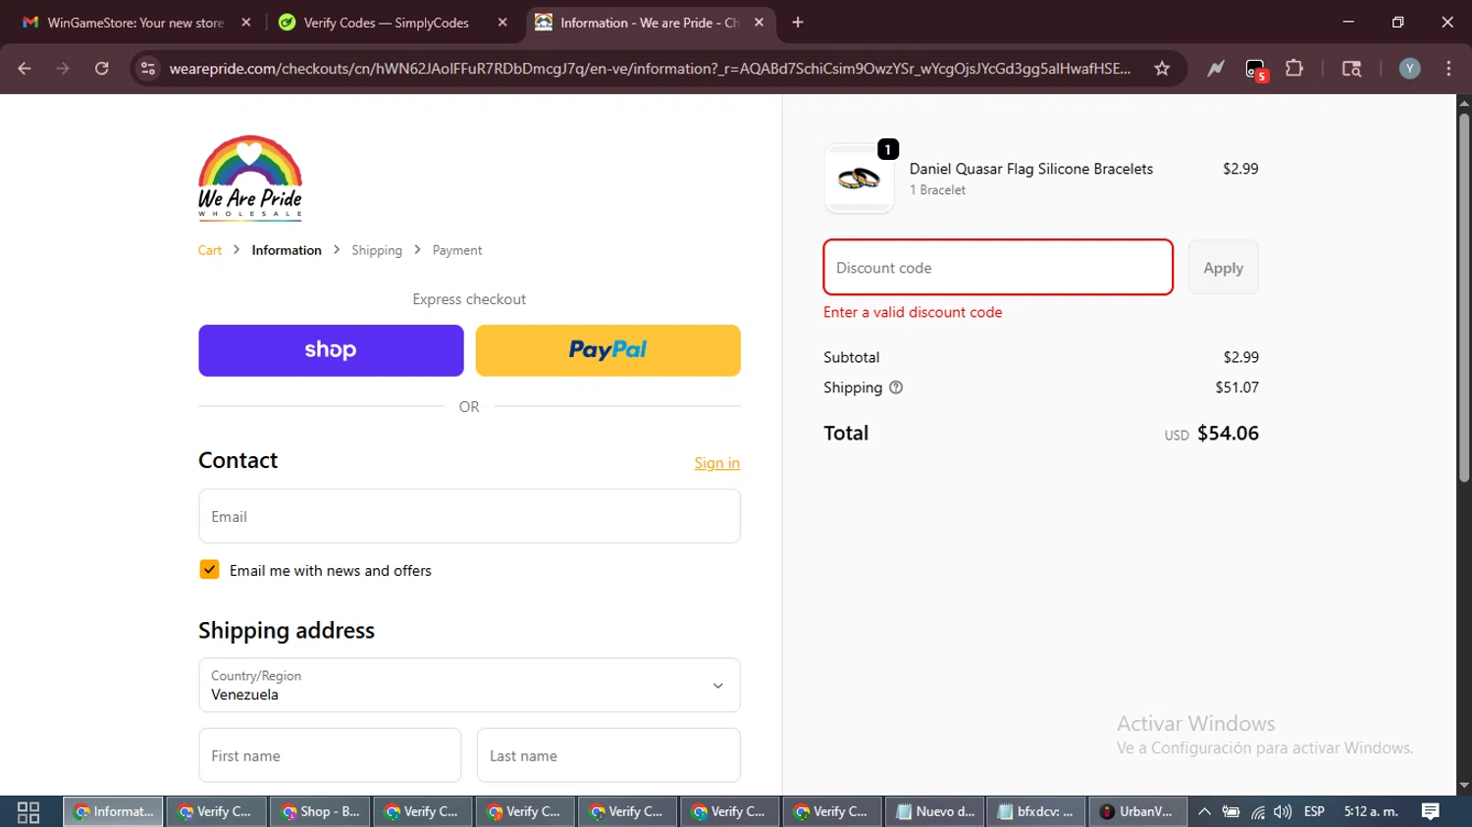The image size is (1472, 827).
Task: Open the UrbanV... taskbar app
Action: 1137,812
